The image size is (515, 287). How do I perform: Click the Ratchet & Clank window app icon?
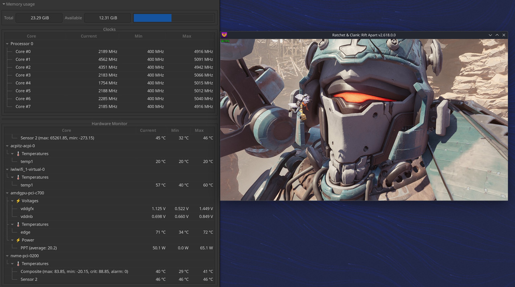click(224, 35)
